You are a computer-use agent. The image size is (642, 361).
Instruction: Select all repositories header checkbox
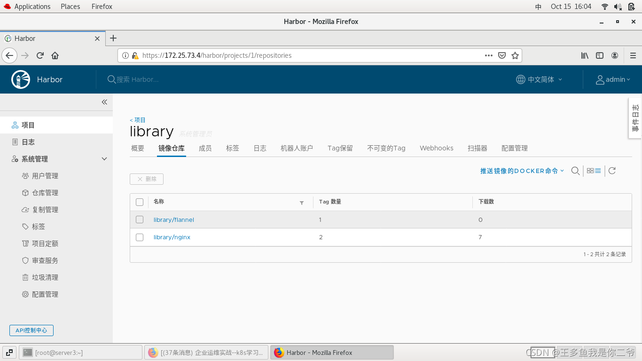click(139, 202)
